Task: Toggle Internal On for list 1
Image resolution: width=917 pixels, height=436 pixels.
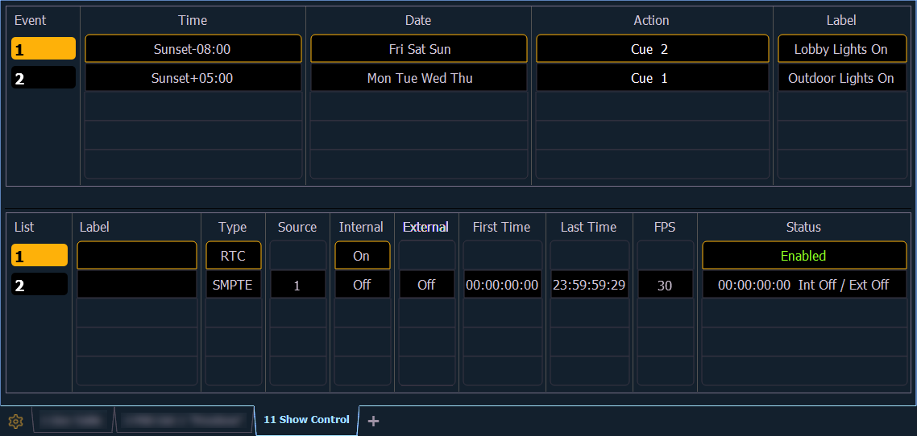Action: pyautogui.click(x=361, y=256)
